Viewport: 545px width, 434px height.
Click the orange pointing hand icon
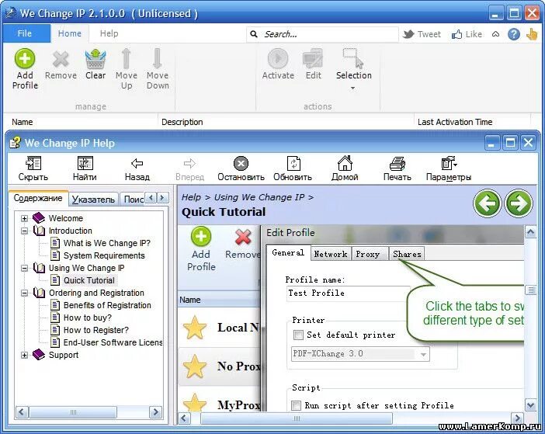point(532,34)
